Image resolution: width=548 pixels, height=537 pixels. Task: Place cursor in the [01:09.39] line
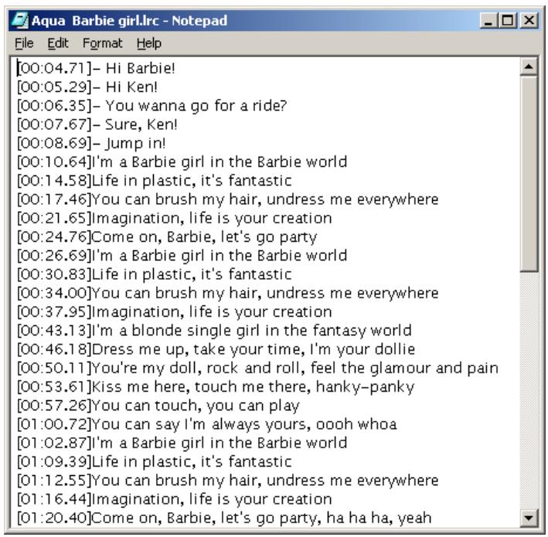(155, 461)
